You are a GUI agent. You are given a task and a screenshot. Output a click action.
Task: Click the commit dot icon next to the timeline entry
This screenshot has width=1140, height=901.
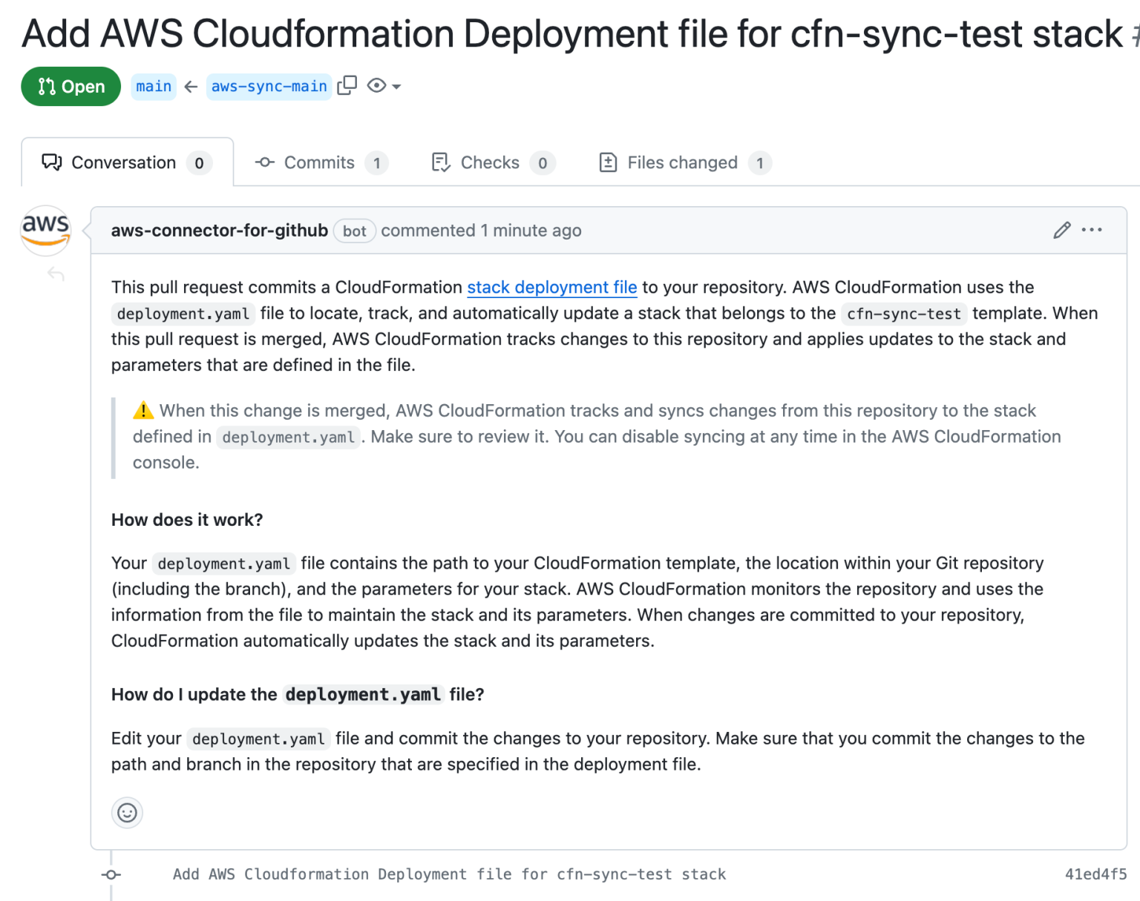(x=111, y=874)
